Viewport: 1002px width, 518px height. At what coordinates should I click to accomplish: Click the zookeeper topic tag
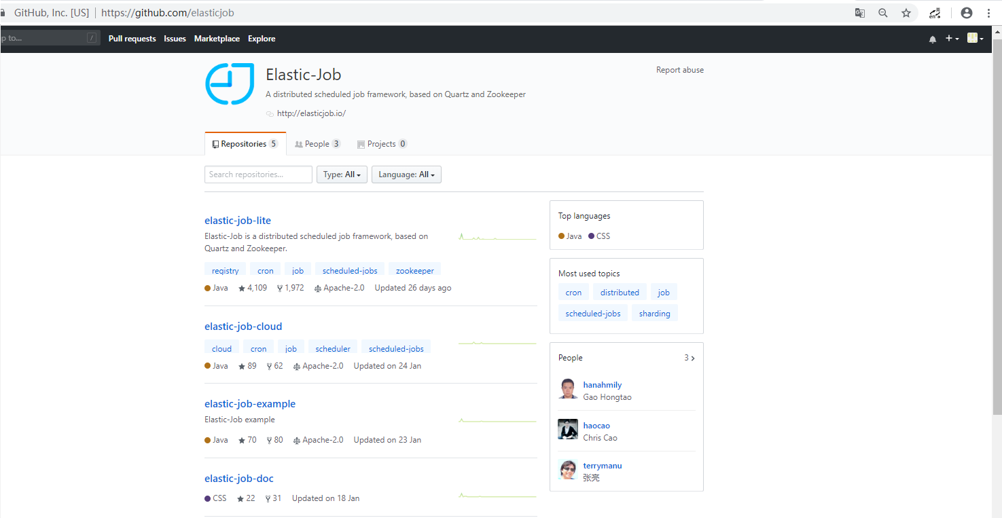(415, 270)
